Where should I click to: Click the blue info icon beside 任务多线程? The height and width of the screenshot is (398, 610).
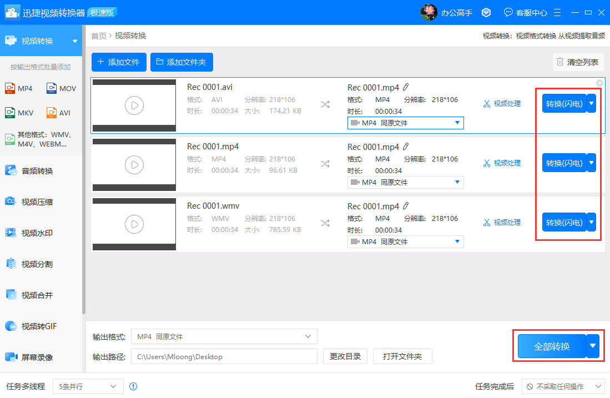point(133,386)
